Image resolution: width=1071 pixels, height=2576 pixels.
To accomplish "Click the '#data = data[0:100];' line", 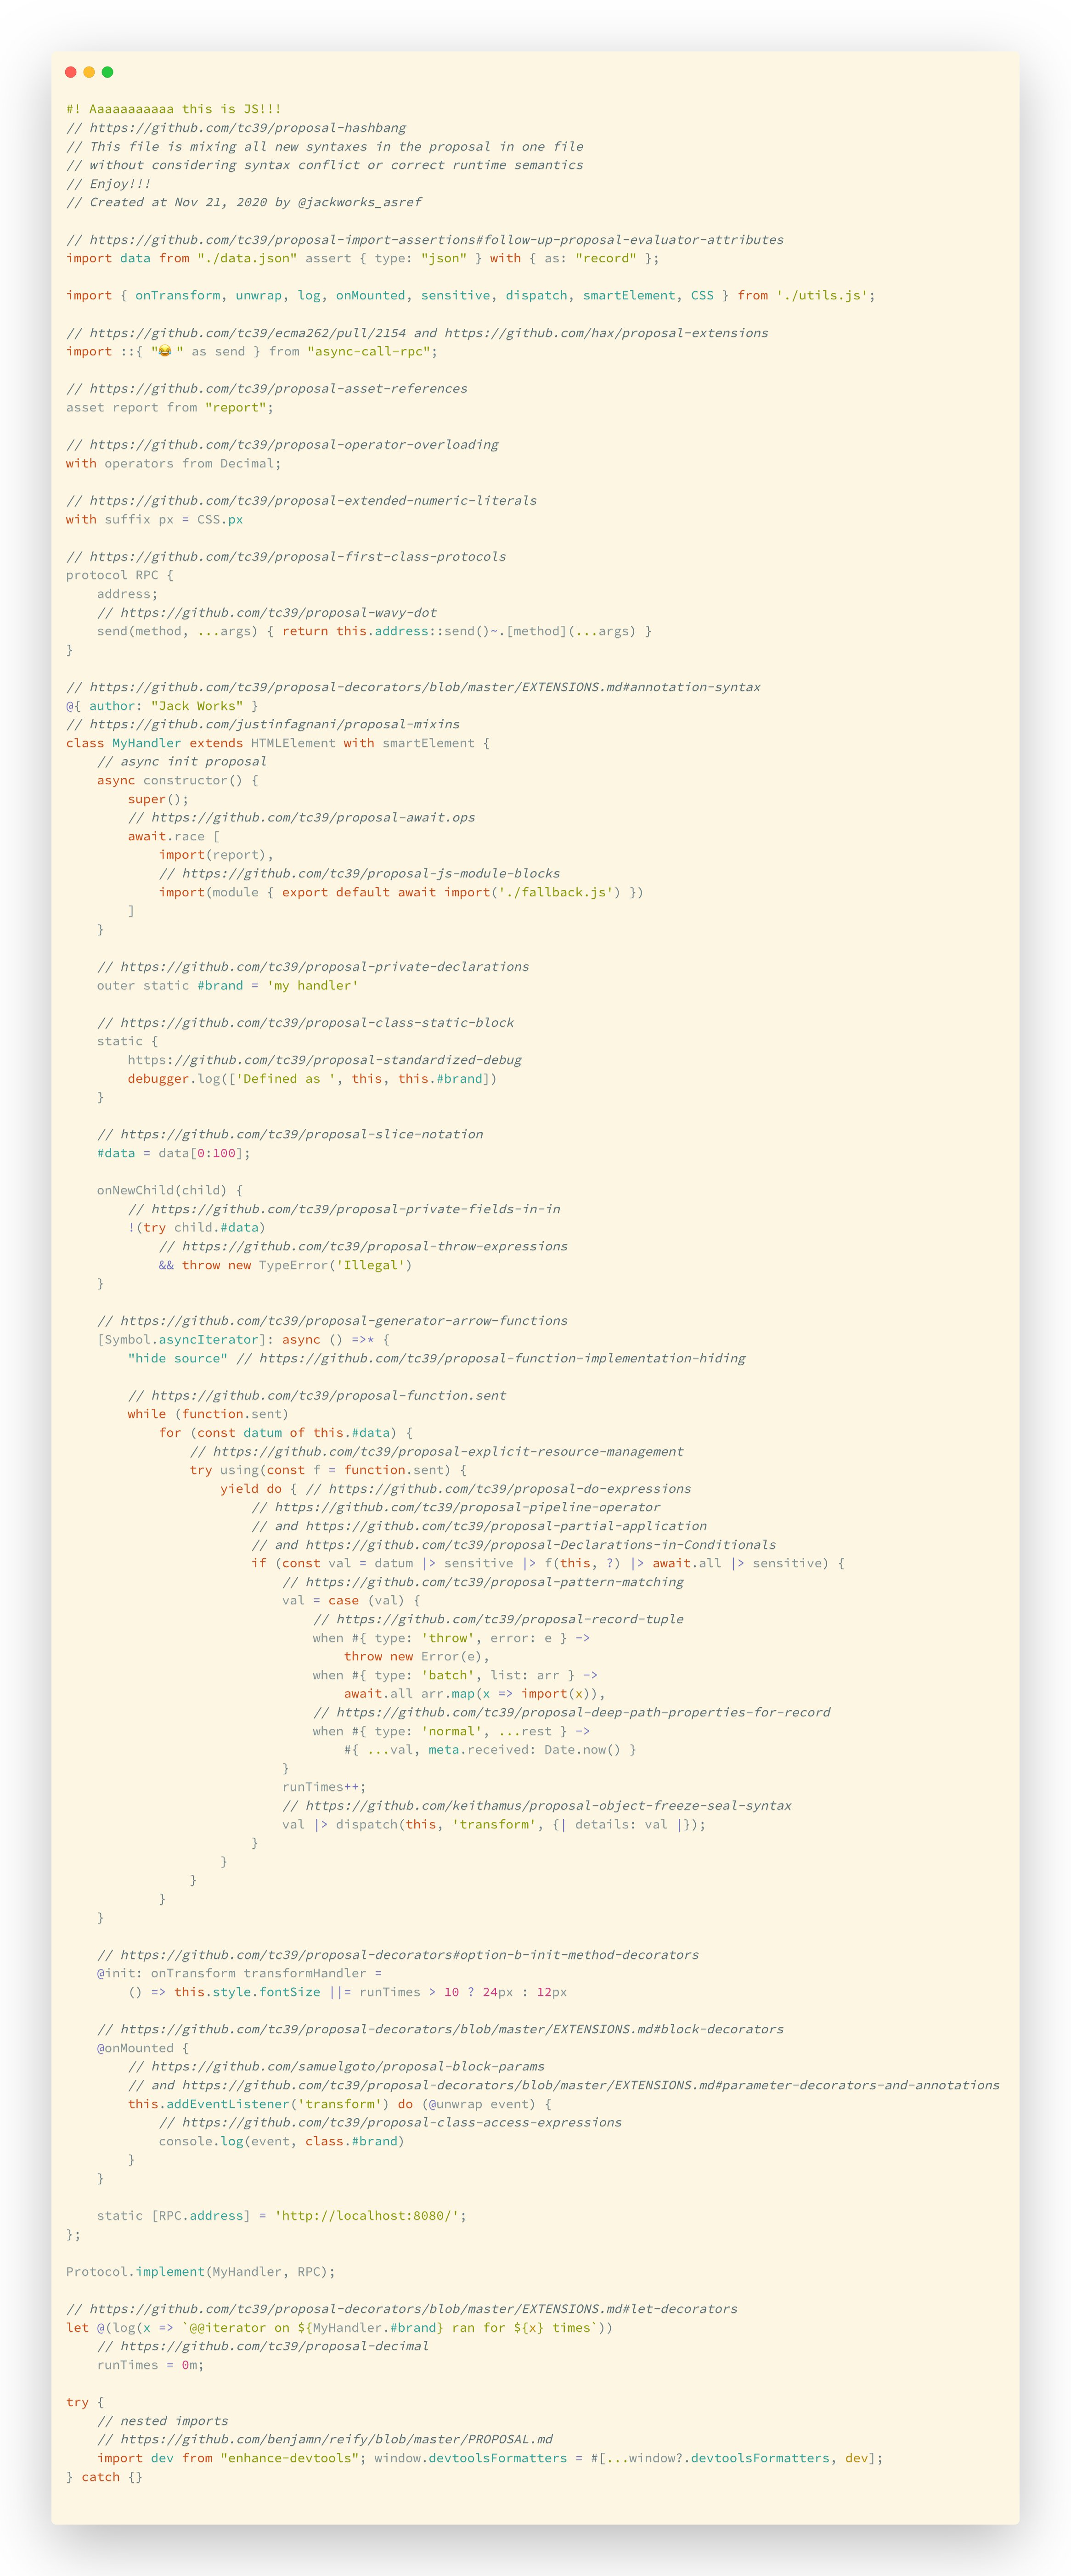I will click(174, 1153).
